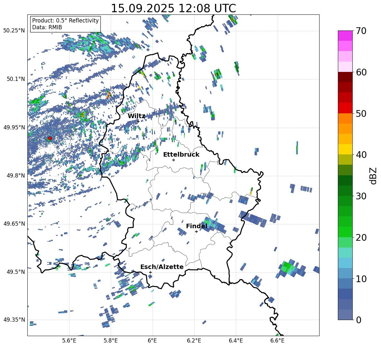The image size is (381, 347).
Task: Click the Esch/Alzette station cross marker
Action: coord(150,272)
